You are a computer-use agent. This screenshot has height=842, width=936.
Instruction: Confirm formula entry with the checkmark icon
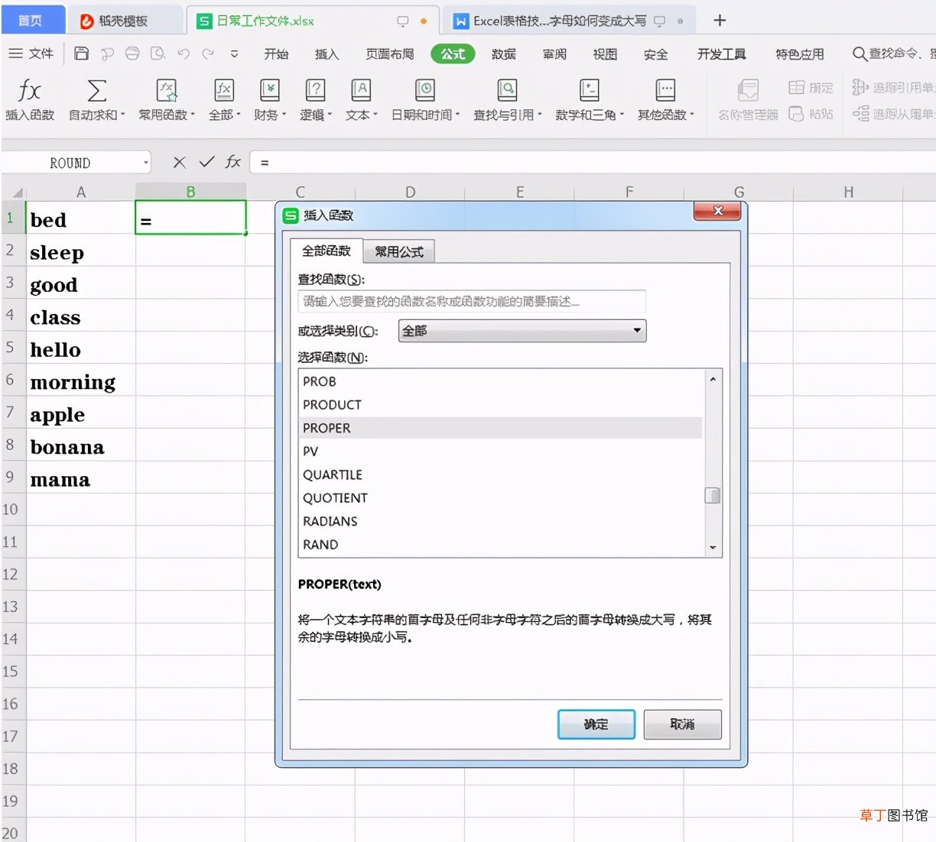pyautogui.click(x=206, y=162)
